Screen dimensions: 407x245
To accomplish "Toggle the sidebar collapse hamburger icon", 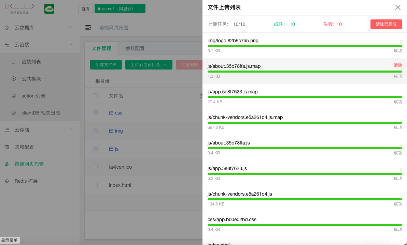I will 88,28.
